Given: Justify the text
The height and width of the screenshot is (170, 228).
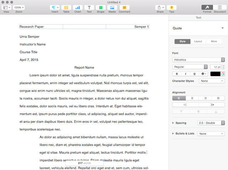Looking at the screenshot, I should [218, 98].
